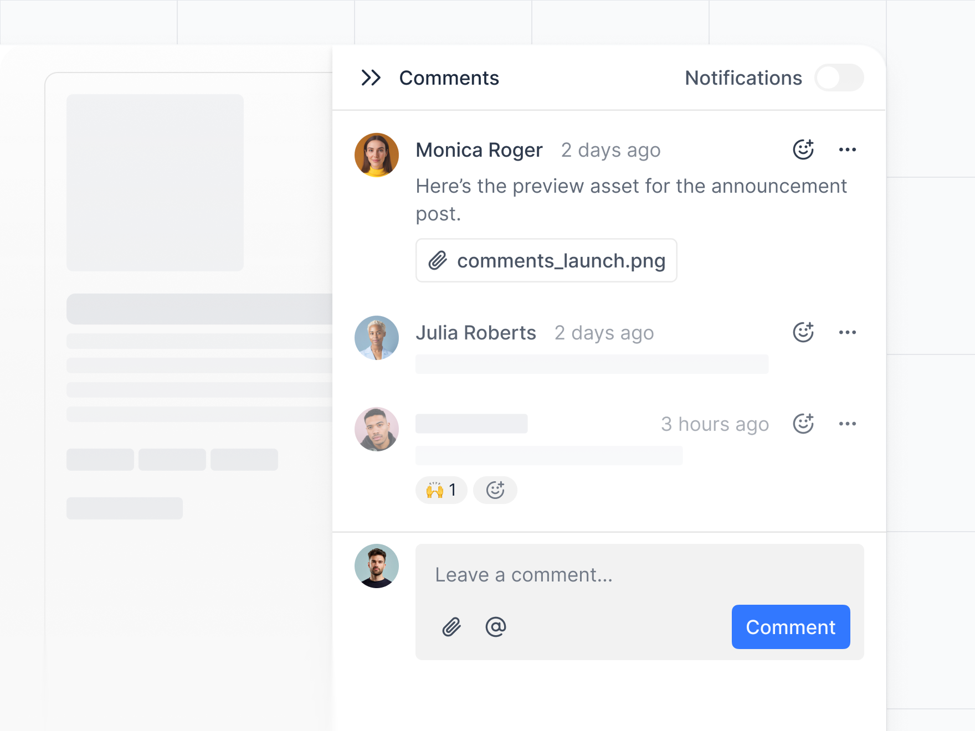Open Julia Roberts' avatar

[377, 338]
